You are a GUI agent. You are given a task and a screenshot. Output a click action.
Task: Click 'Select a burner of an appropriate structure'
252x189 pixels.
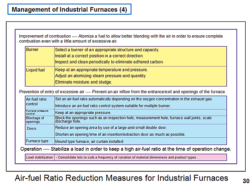(107, 50)
